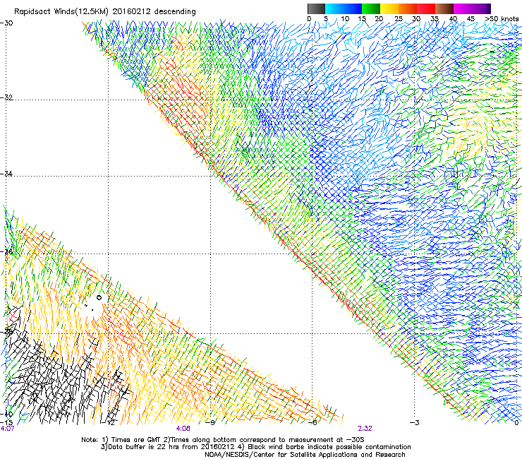Click the small island circle marker on map
The height and width of the screenshot is (459, 522).
point(99,298)
